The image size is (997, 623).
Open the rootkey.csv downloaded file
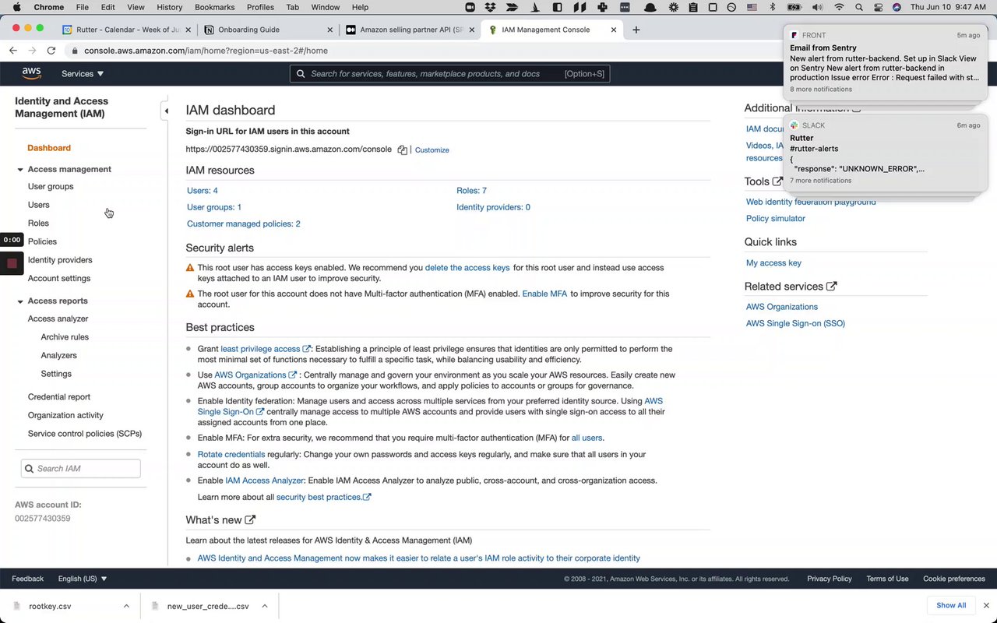50,606
